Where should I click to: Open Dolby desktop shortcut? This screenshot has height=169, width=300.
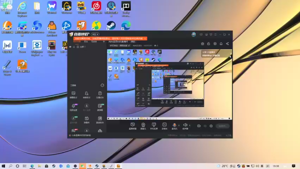126,9
